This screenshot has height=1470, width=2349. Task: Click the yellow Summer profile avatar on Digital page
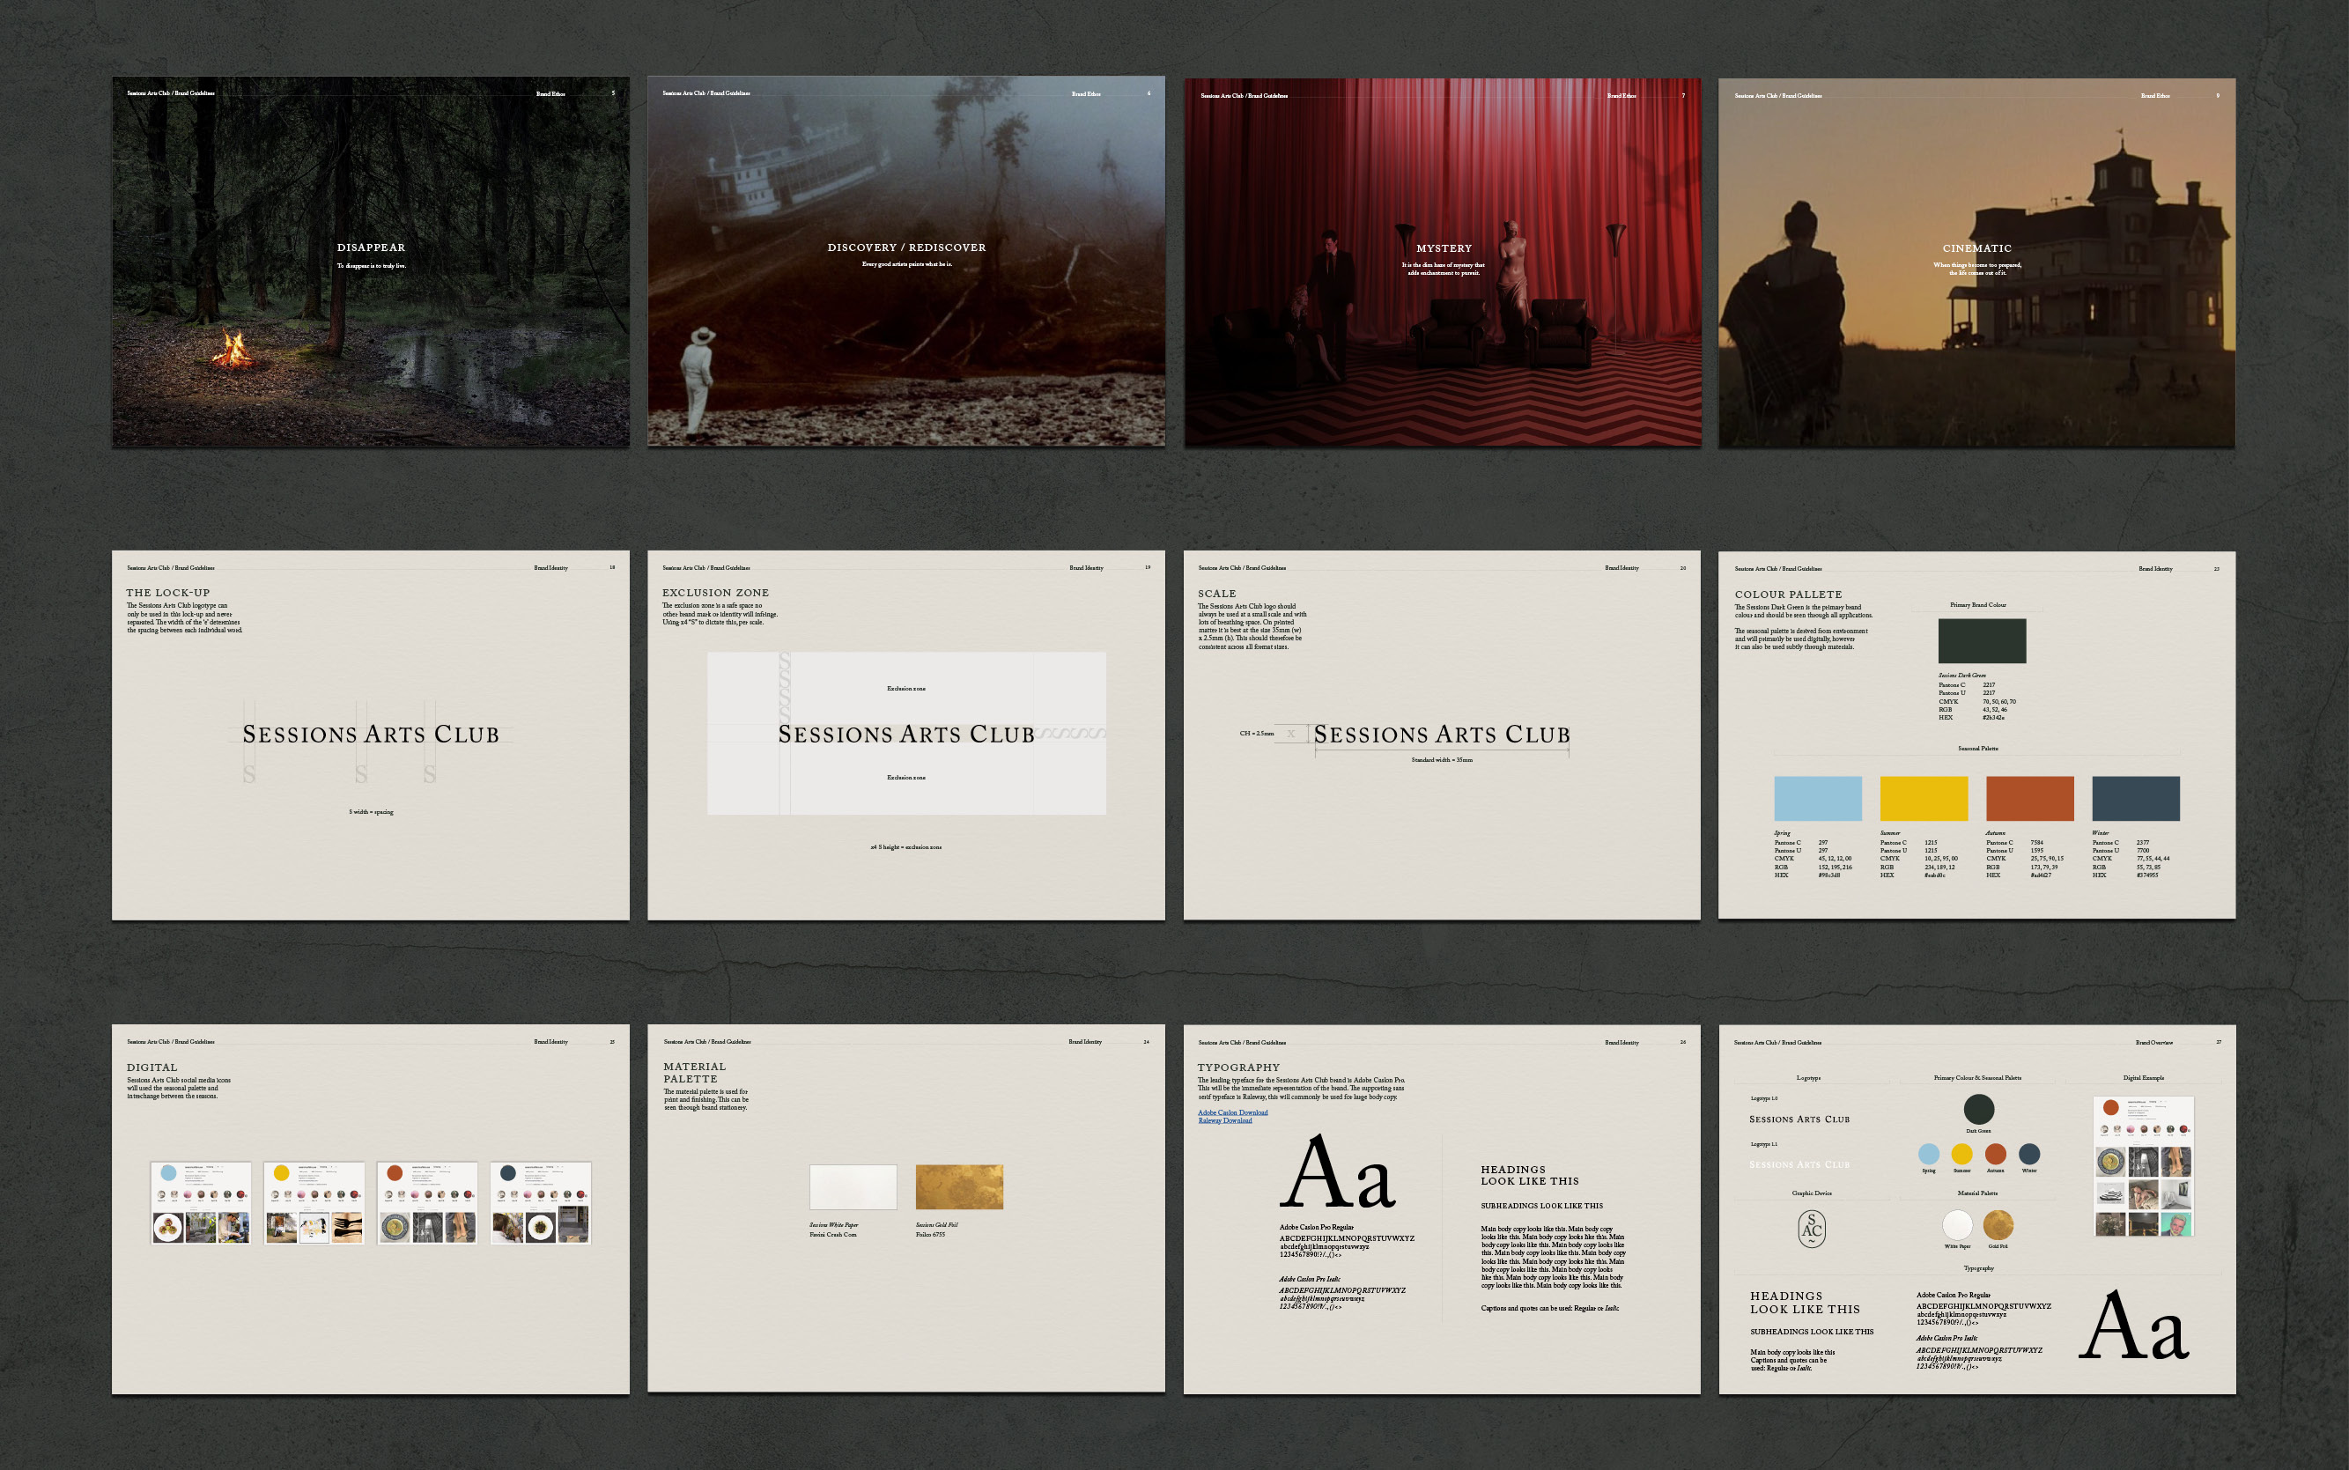282,1173
